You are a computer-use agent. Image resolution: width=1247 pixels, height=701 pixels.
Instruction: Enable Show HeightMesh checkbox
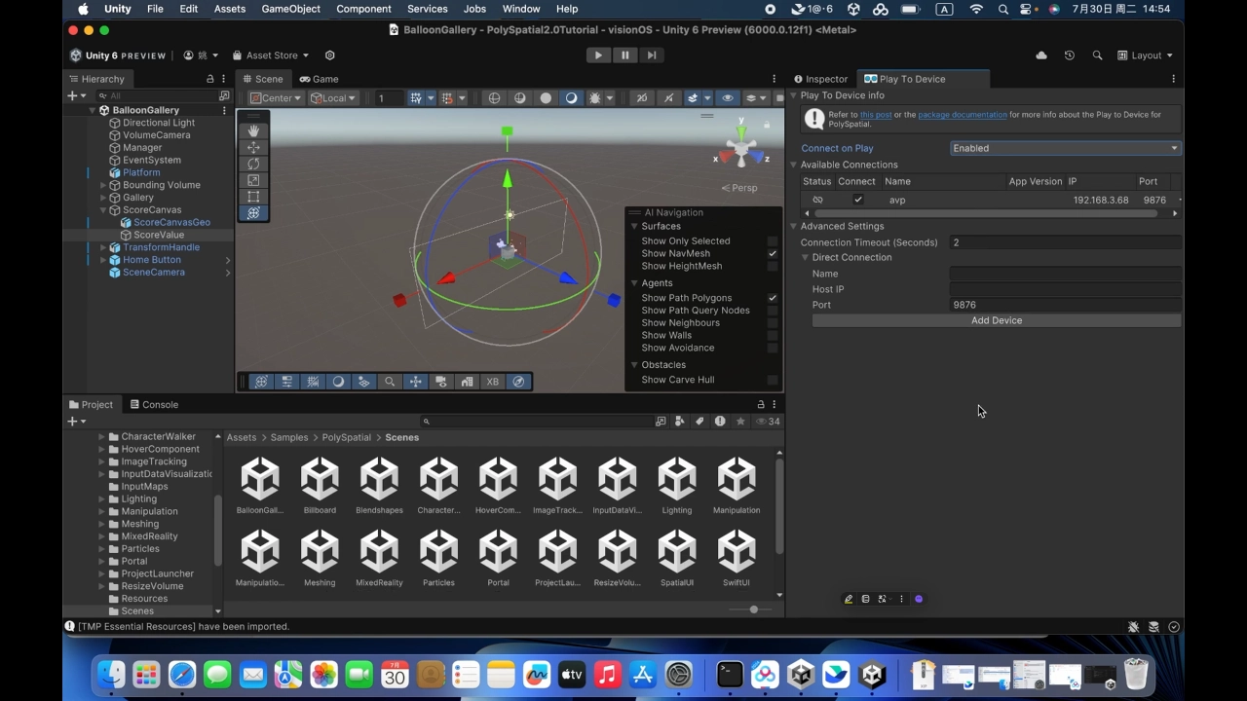(773, 267)
